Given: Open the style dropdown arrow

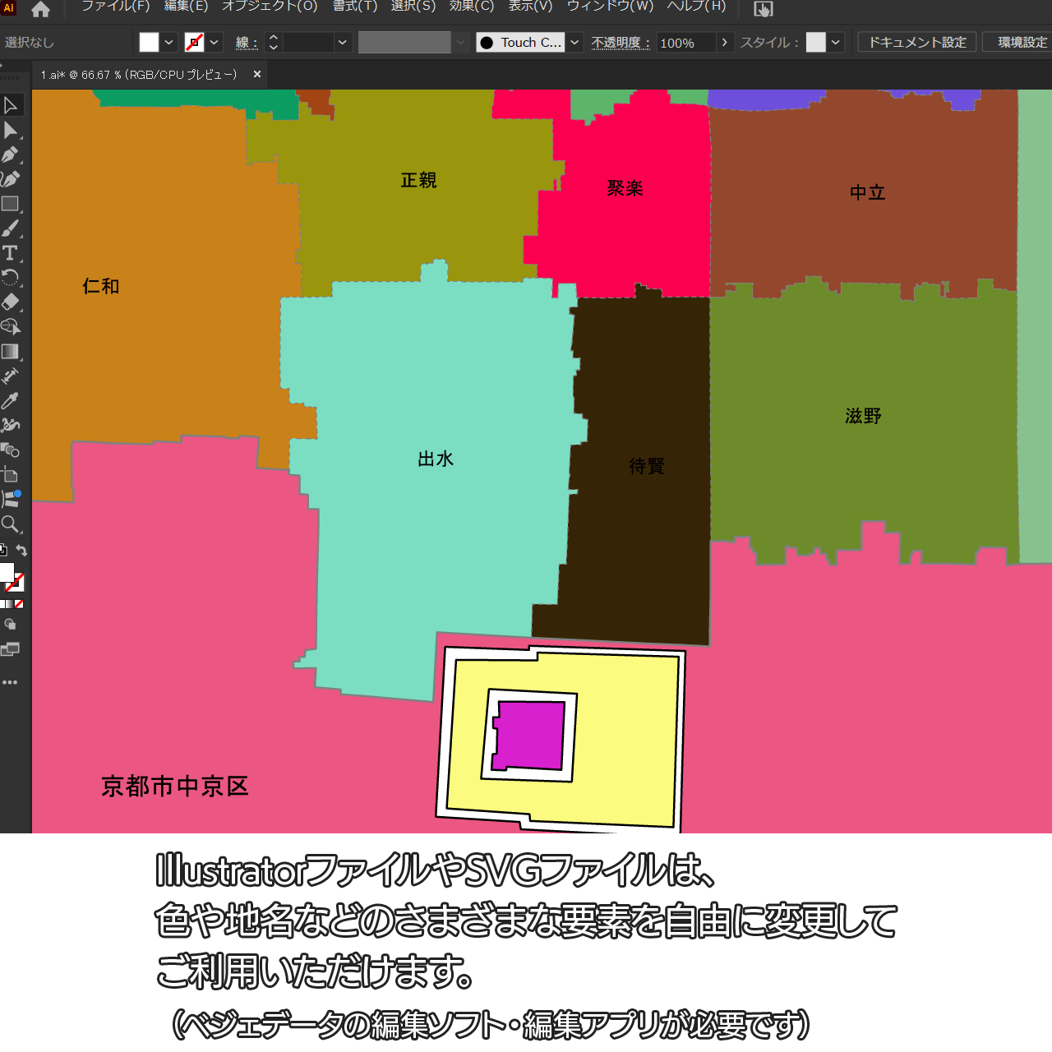Looking at the screenshot, I should (x=836, y=43).
